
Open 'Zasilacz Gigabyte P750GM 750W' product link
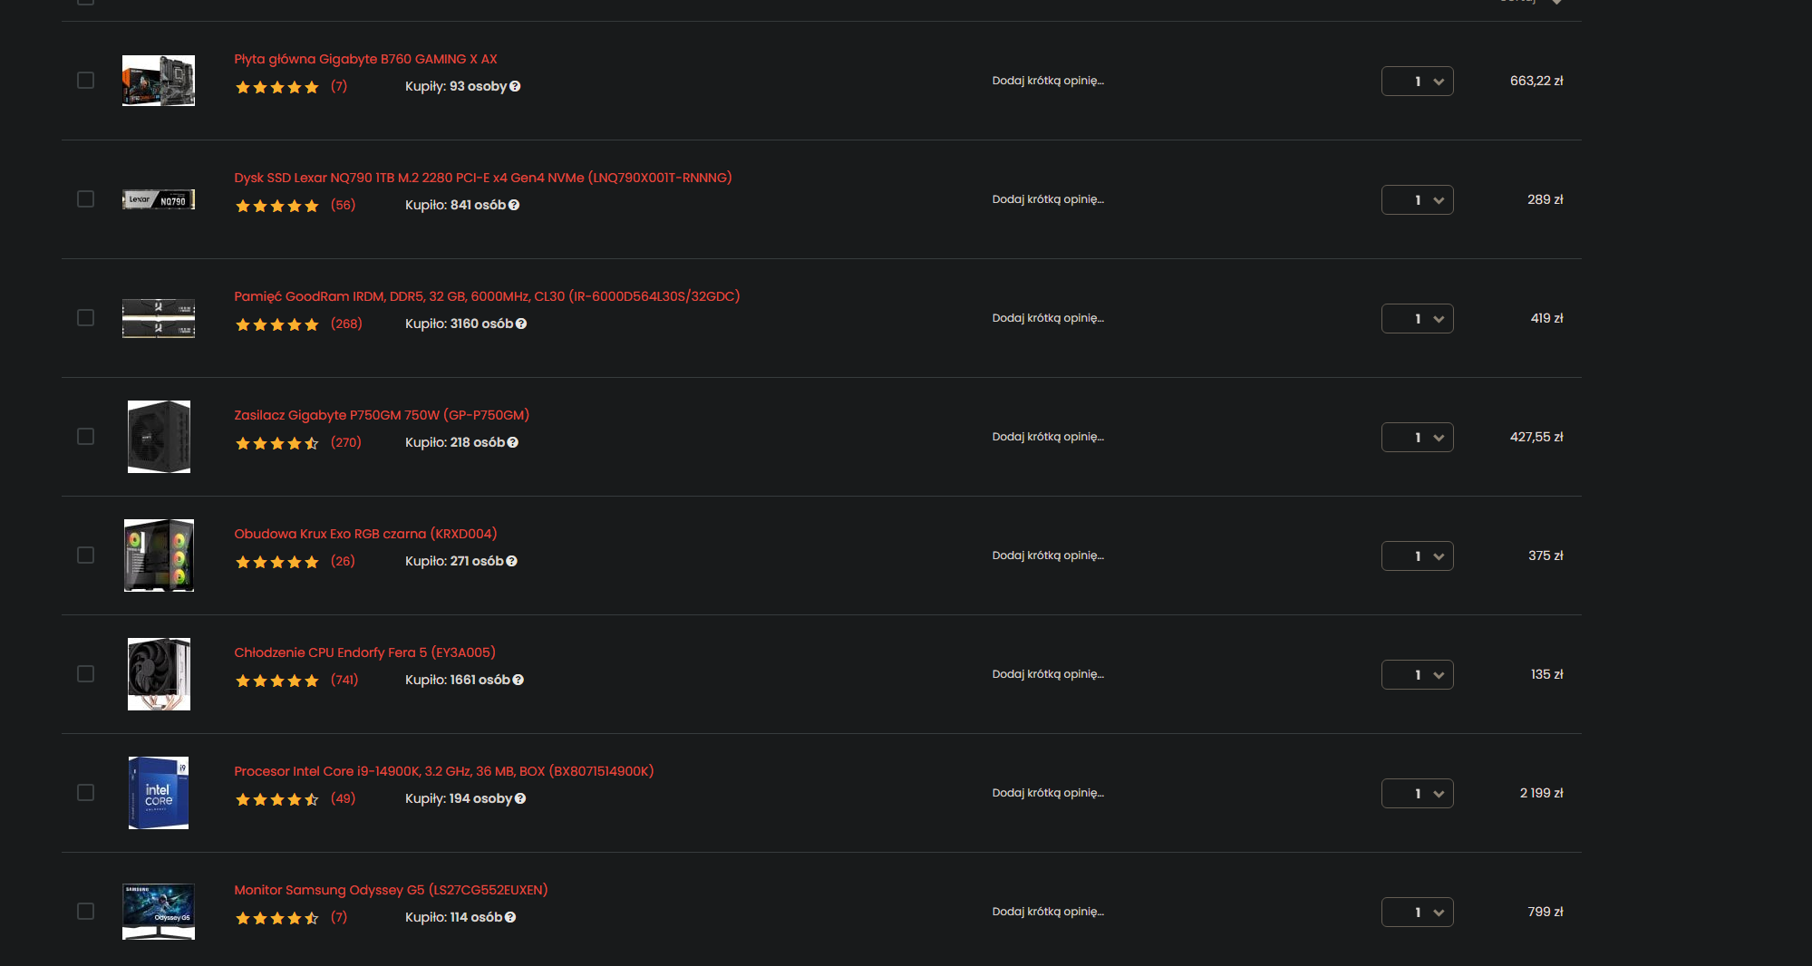click(x=382, y=415)
